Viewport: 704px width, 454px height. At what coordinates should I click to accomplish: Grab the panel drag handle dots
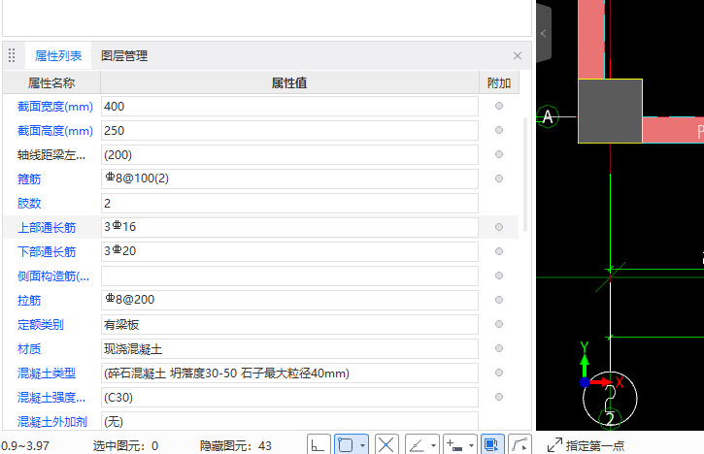coord(12,55)
